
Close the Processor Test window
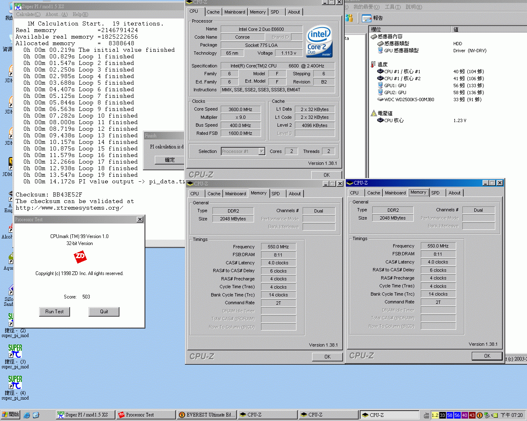pos(140,220)
